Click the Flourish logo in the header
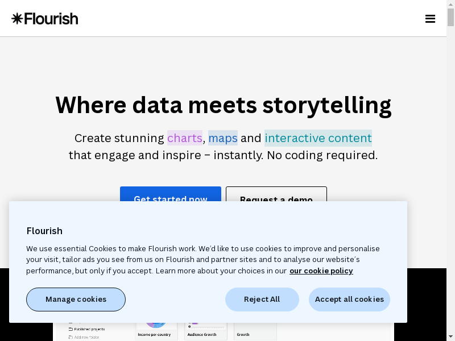The height and width of the screenshot is (341, 455). pyautogui.click(x=45, y=19)
